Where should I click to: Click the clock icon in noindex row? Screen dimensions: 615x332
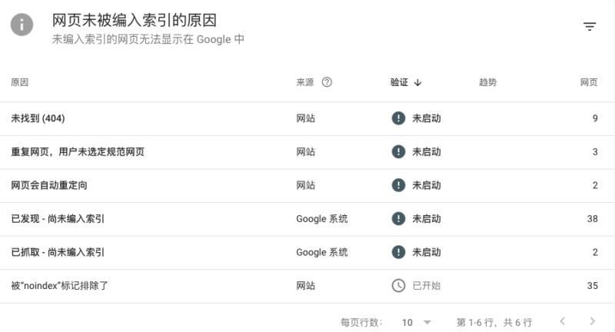398,286
